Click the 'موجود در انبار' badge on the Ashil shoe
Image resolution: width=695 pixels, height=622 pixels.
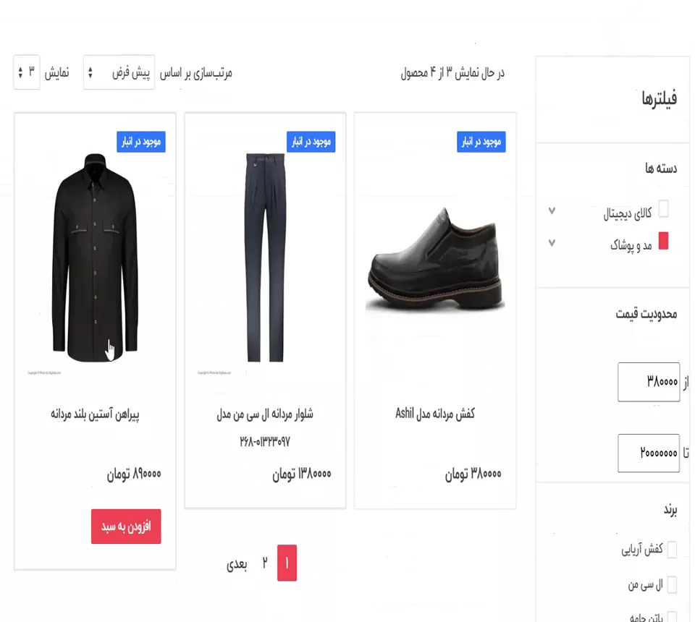481,142
